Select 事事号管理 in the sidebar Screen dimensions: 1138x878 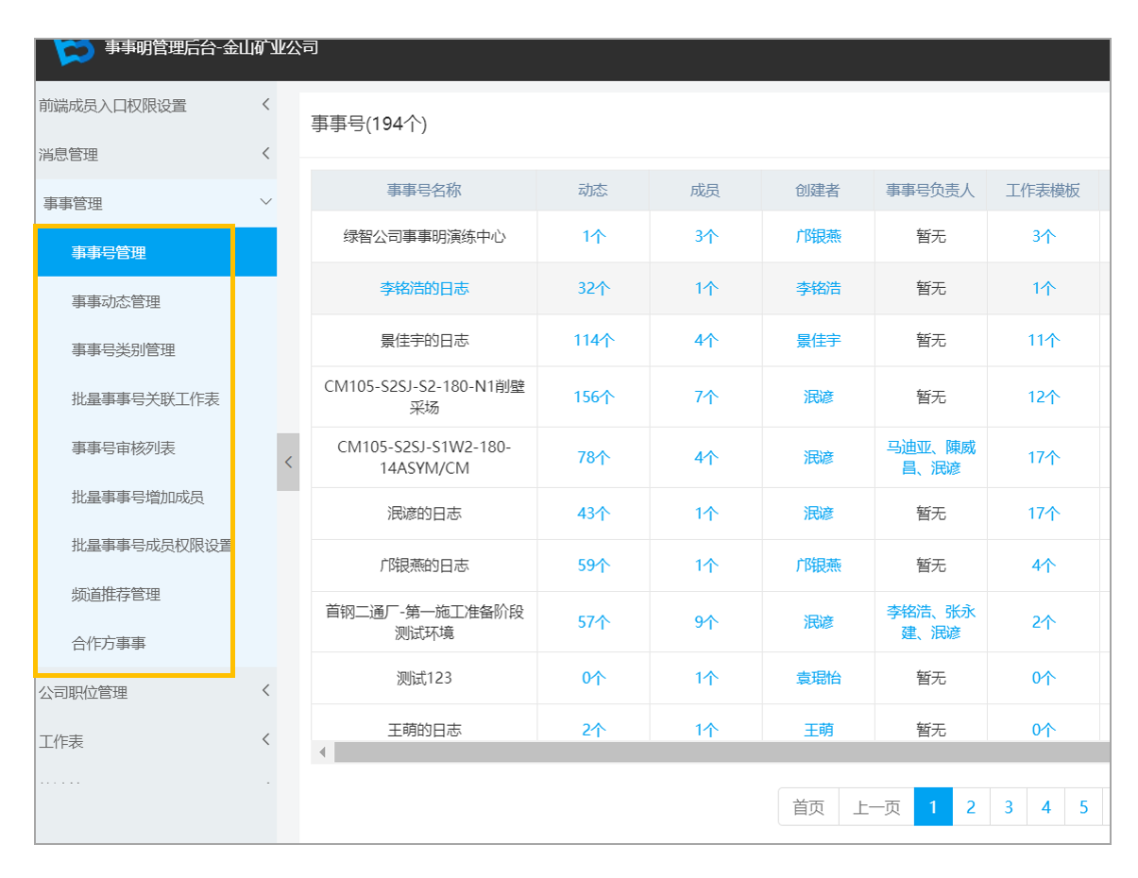[x=156, y=252]
